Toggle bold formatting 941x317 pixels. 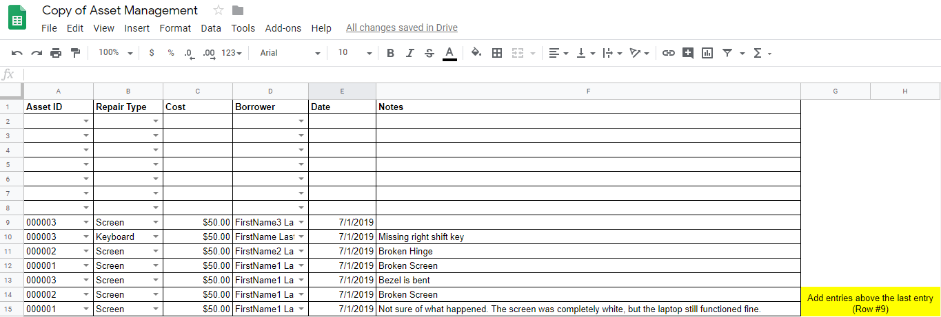pyautogui.click(x=390, y=53)
